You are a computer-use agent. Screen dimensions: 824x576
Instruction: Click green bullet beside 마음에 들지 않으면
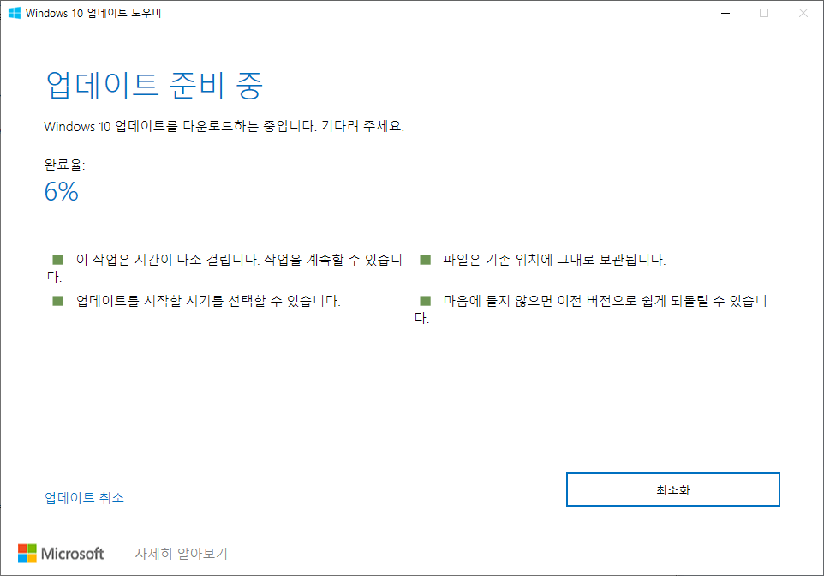pyautogui.click(x=425, y=301)
